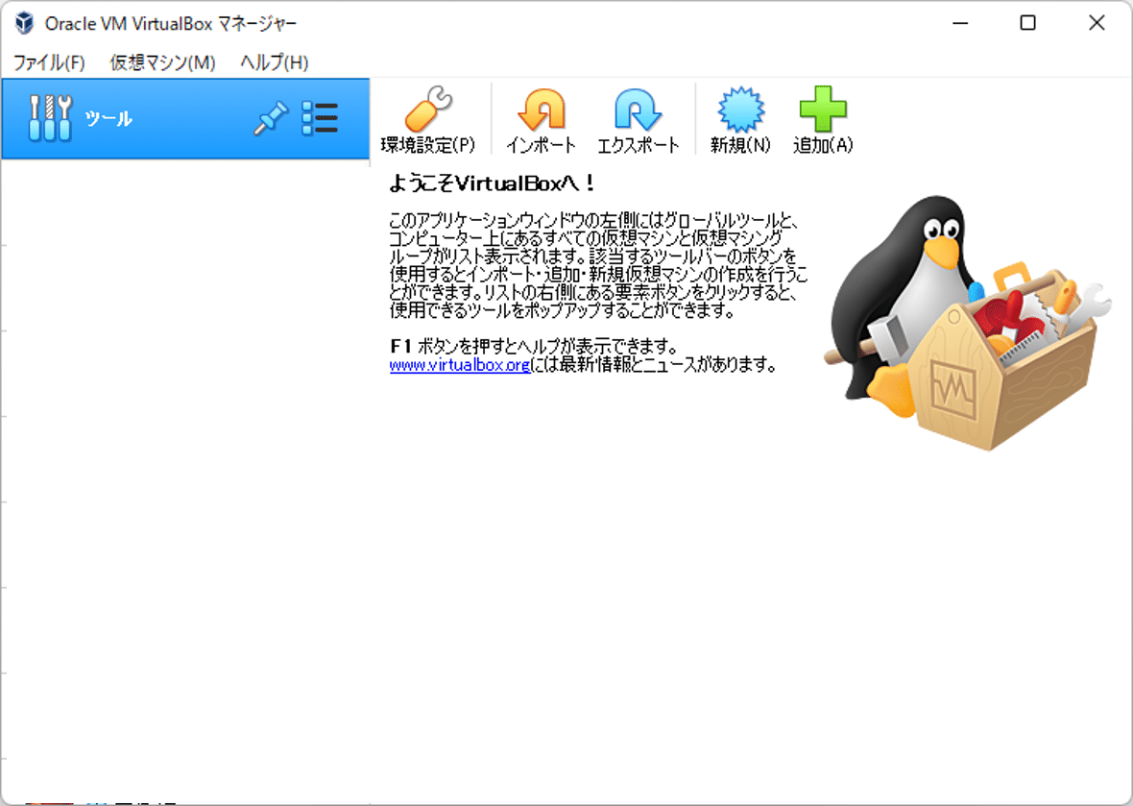Image resolution: width=1133 pixels, height=806 pixels.
Task: Create a new VM with 新規(N)
Action: [740, 119]
